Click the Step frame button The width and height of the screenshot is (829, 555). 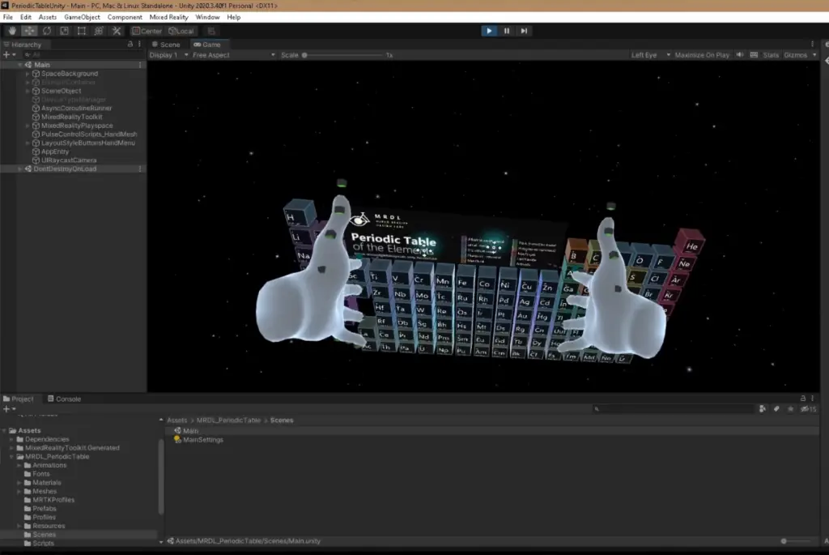coord(524,31)
